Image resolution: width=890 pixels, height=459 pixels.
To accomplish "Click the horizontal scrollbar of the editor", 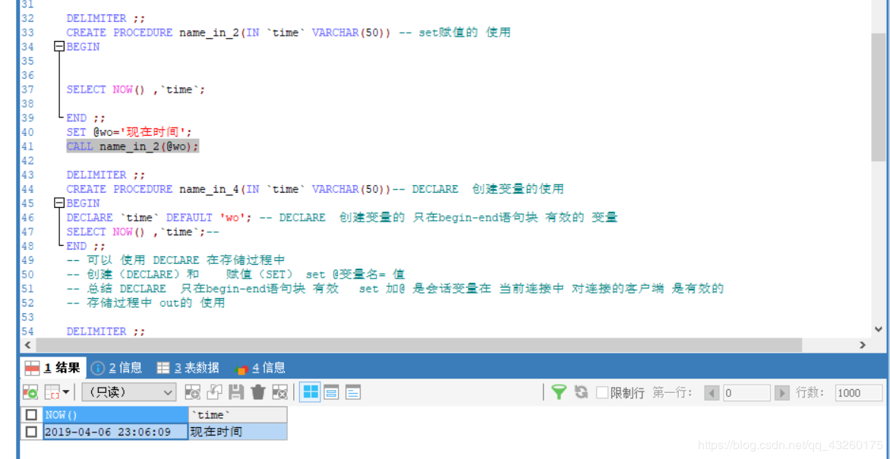I will point(419,344).
